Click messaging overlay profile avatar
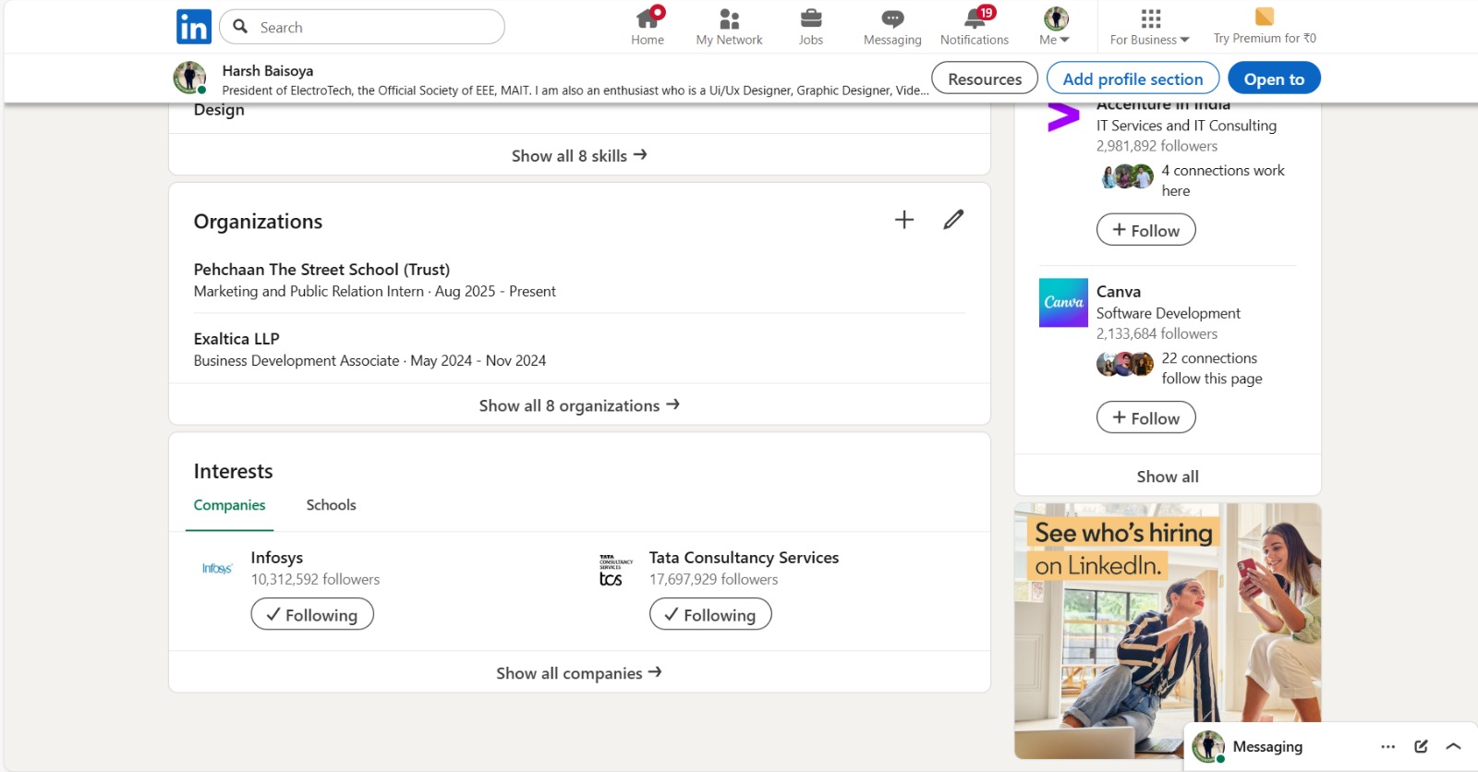The width and height of the screenshot is (1478, 772). pyautogui.click(x=1207, y=746)
